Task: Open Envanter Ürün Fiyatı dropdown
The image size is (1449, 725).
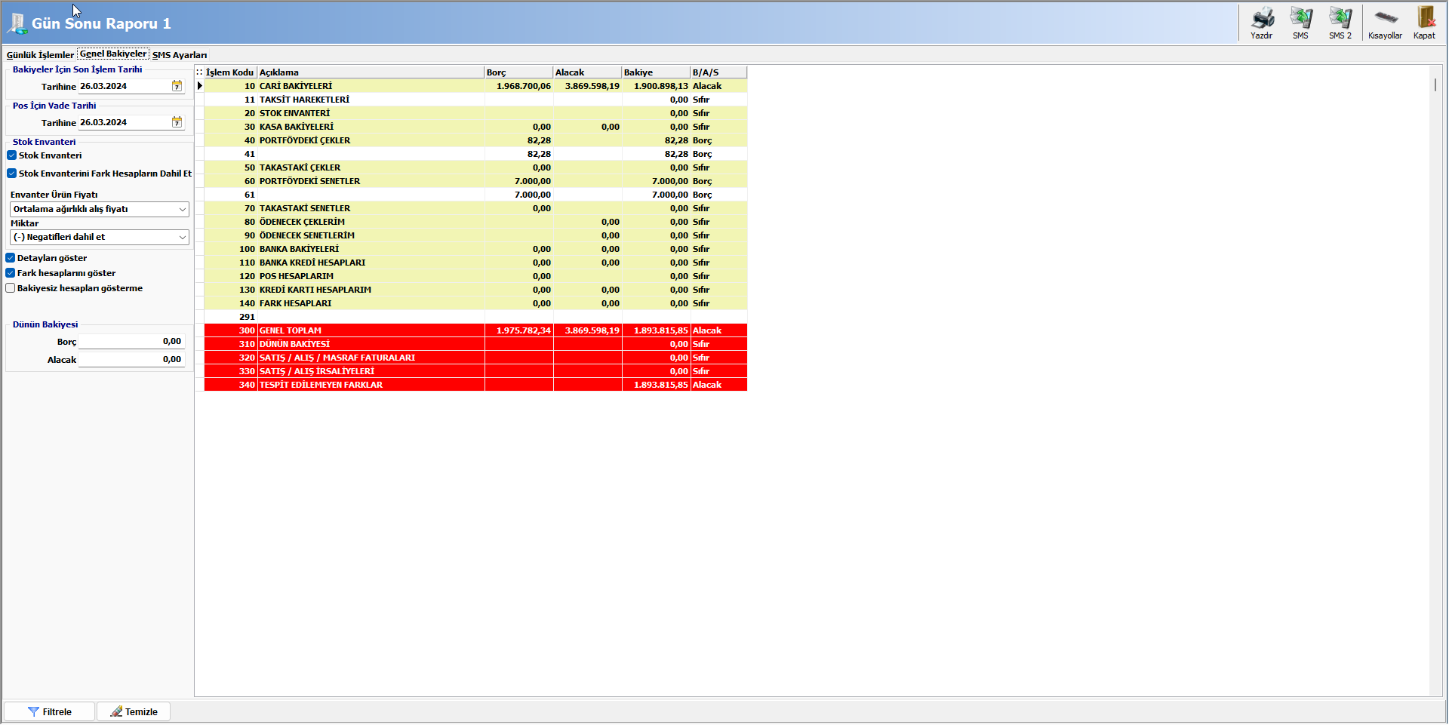Action: click(99, 209)
